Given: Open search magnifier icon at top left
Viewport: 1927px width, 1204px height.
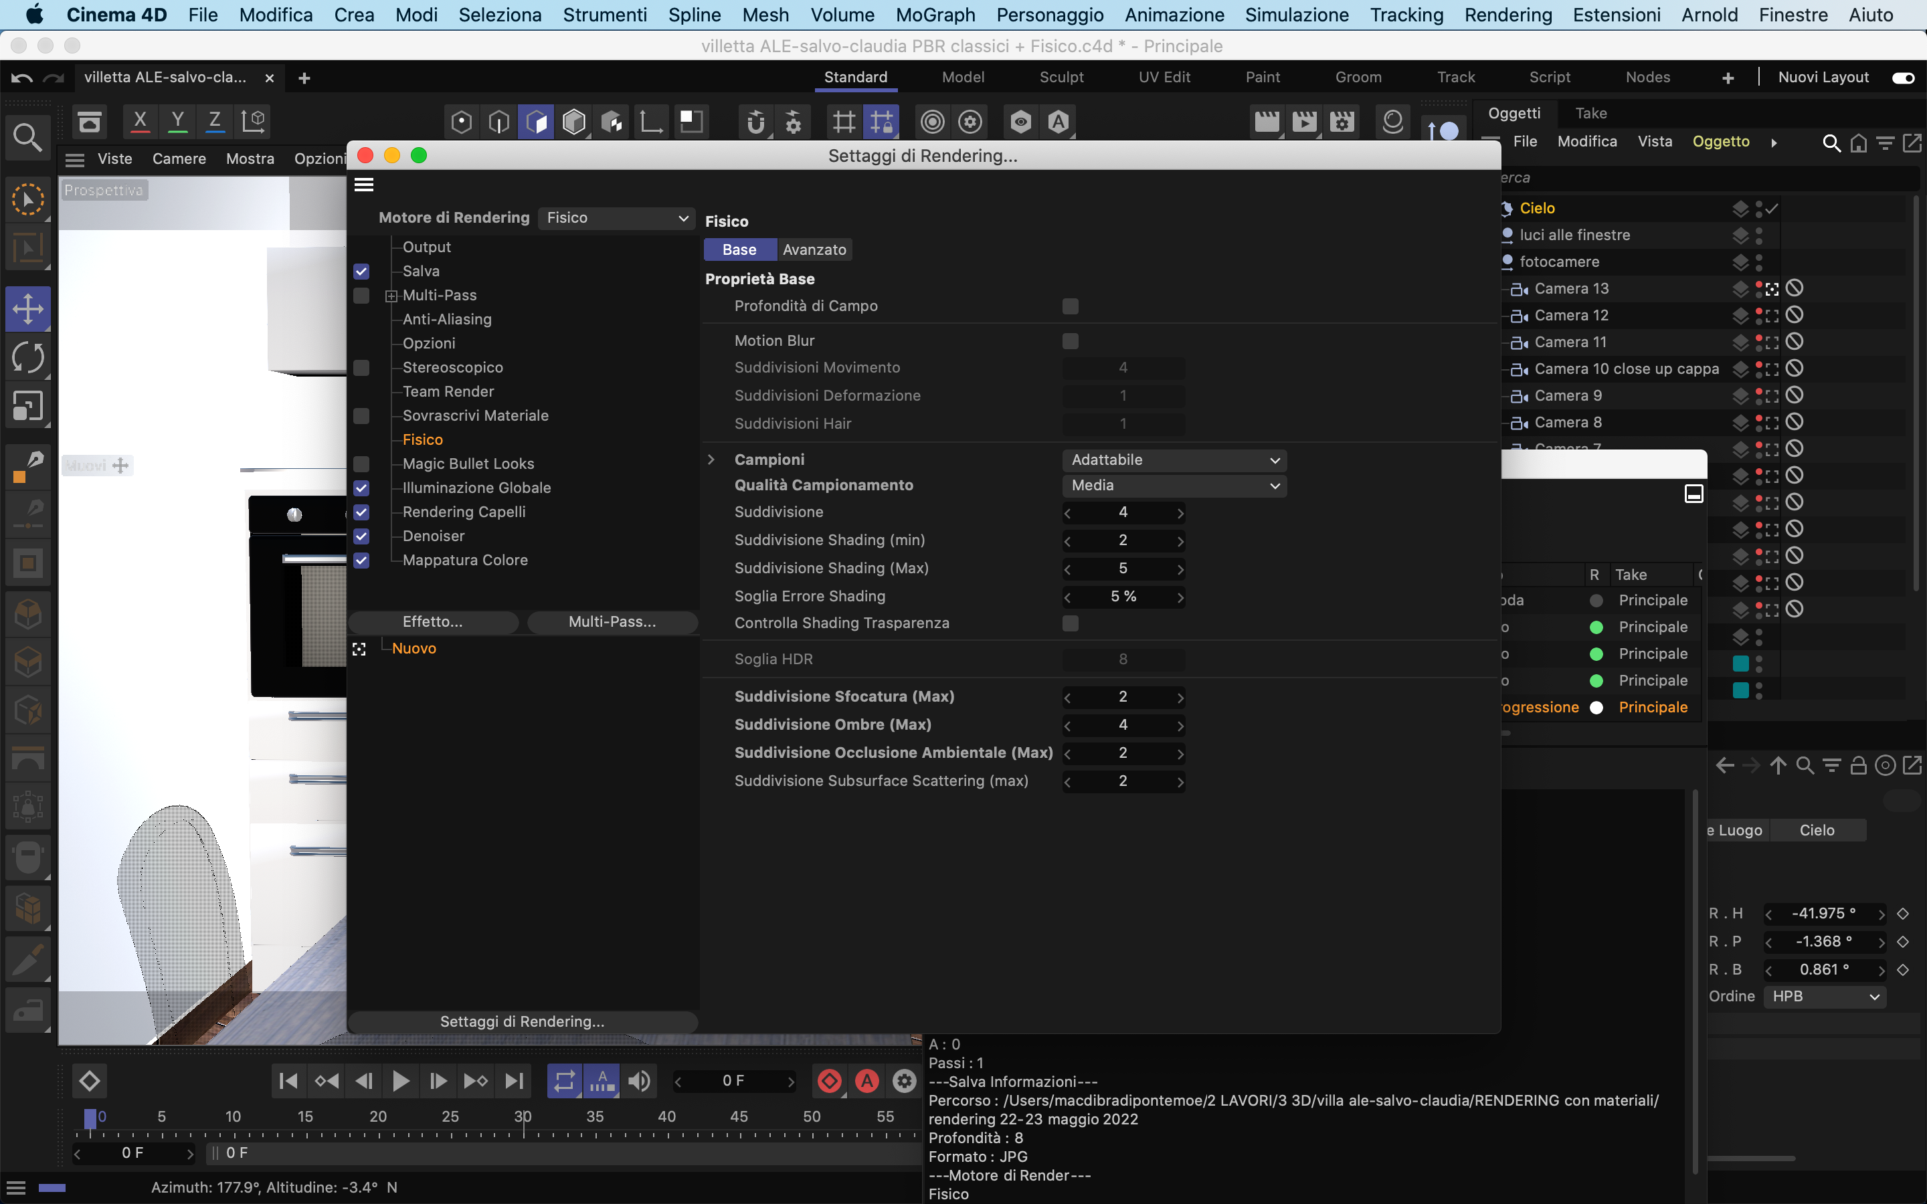Looking at the screenshot, I should [28, 137].
